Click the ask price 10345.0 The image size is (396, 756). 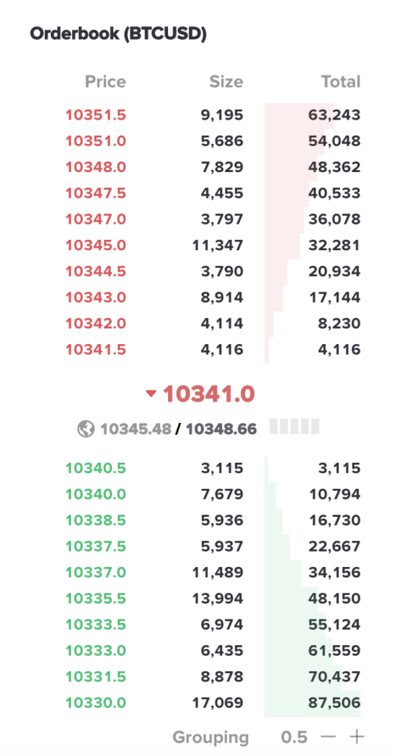tap(95, 245)
